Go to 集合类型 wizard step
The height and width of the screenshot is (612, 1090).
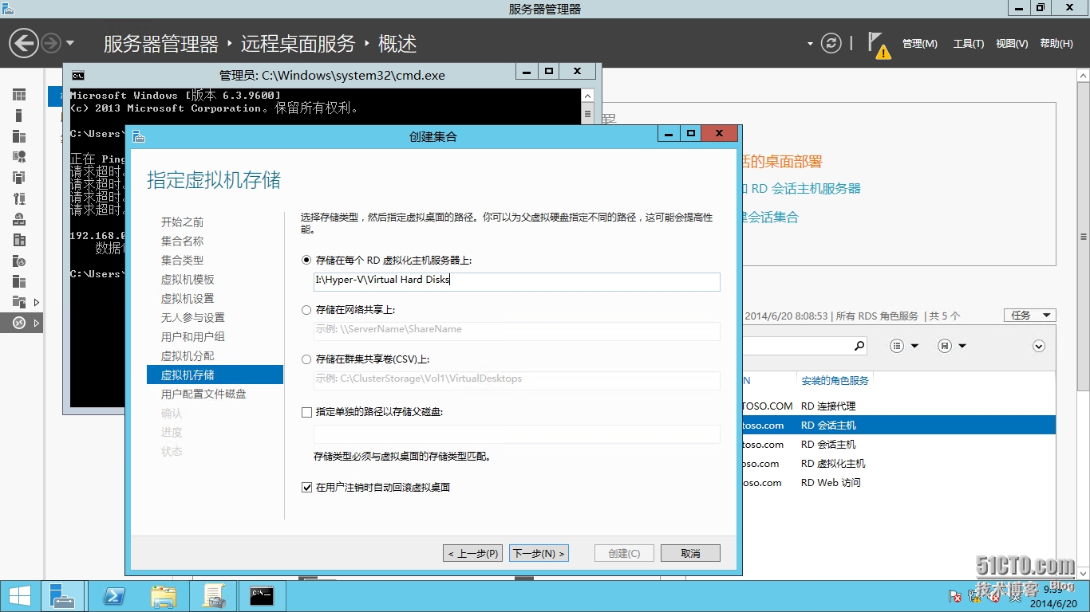click(182, 261)
